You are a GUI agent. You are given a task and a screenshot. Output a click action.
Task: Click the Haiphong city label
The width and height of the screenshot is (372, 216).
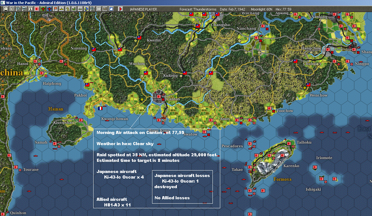point(52,84)
